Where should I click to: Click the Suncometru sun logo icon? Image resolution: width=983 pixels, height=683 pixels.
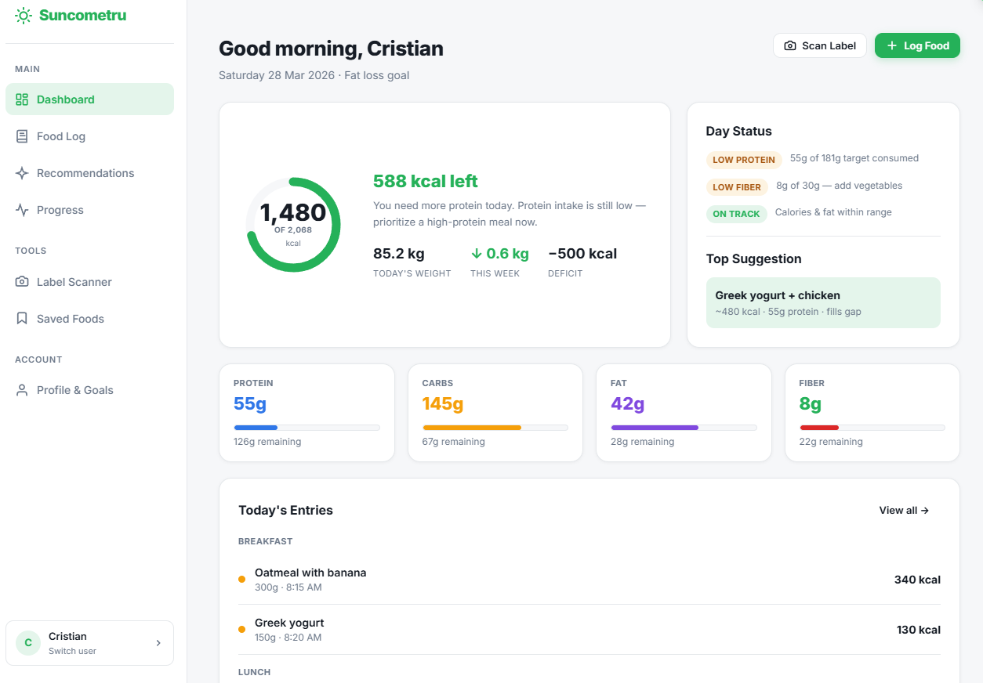(22, 14)
